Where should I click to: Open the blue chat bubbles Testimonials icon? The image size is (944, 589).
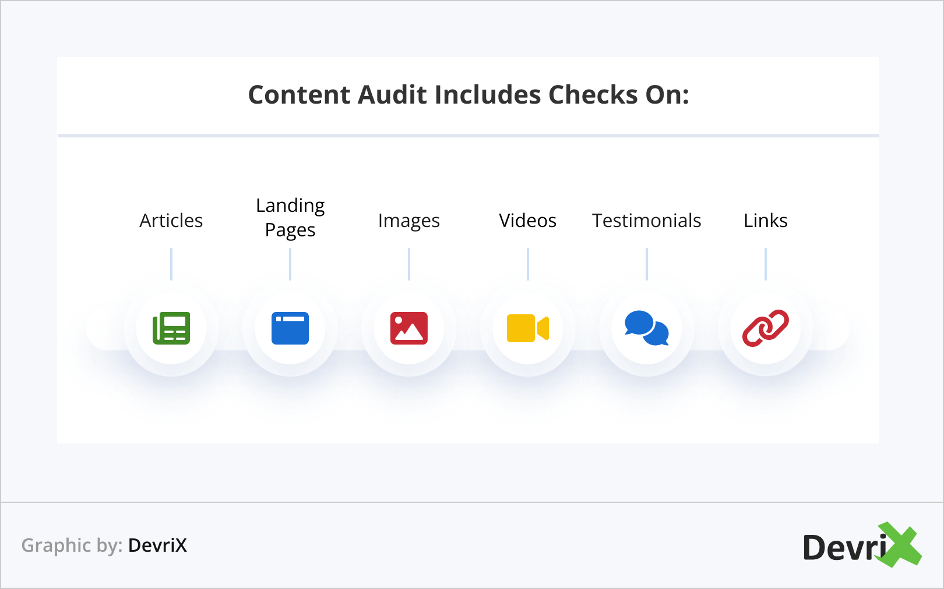tap(647, 328)
